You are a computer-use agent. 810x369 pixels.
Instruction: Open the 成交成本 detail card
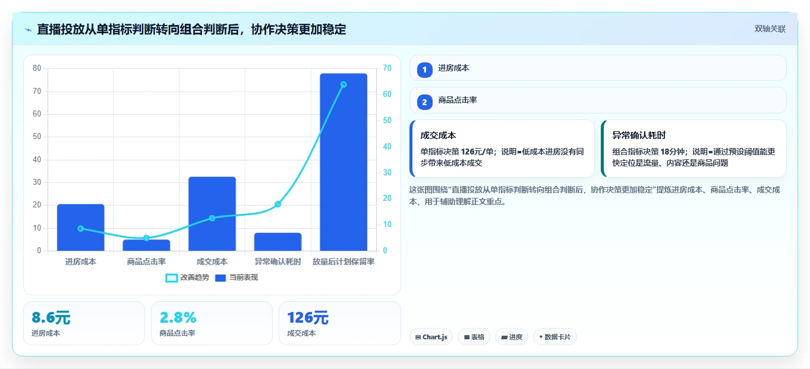502,149
